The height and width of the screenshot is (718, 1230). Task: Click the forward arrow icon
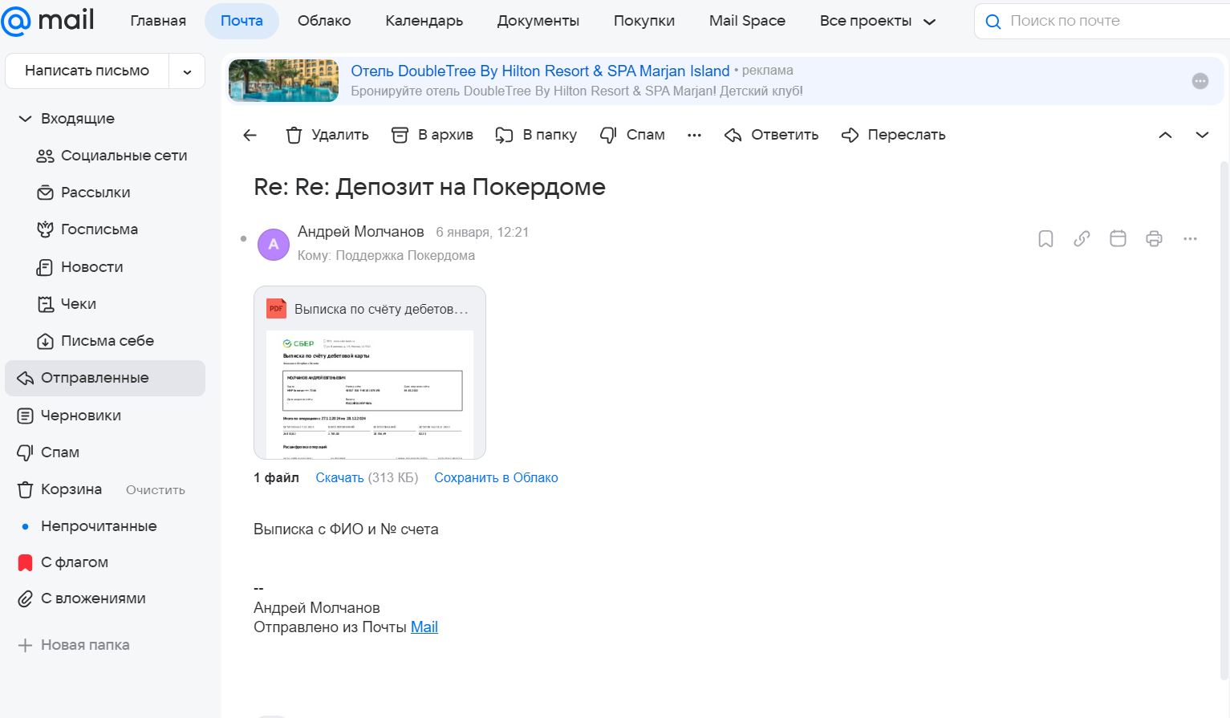pos(850,136)
